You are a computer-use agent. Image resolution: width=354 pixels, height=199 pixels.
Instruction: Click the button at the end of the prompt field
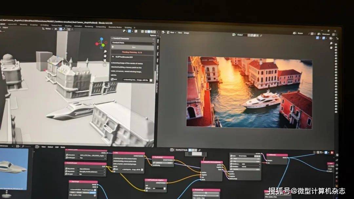point(151,80)
